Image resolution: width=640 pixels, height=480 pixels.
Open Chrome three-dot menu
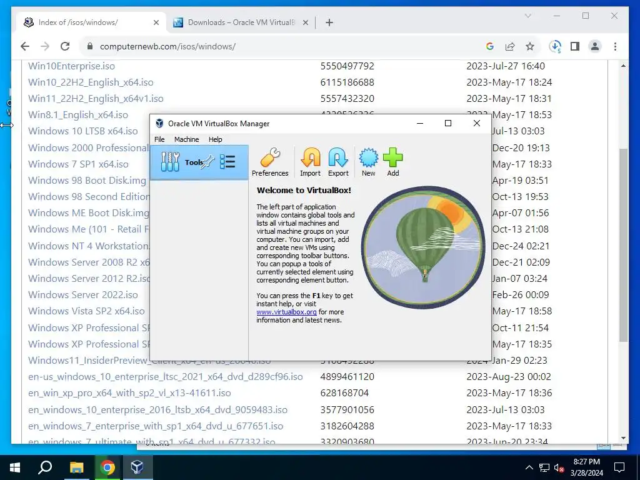tap(615, 46)
